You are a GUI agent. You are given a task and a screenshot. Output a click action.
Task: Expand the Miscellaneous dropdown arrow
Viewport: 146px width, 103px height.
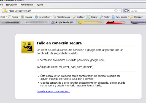coord(71,17)
